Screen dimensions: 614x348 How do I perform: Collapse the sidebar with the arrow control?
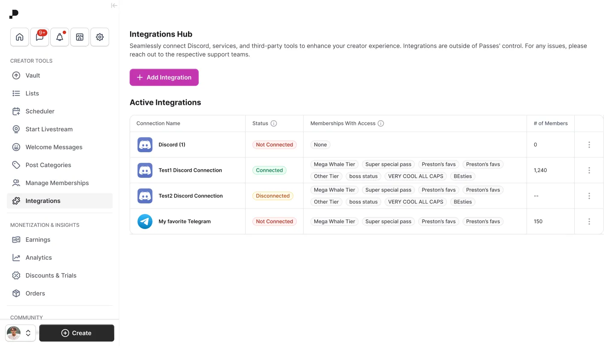coord(114,6)
